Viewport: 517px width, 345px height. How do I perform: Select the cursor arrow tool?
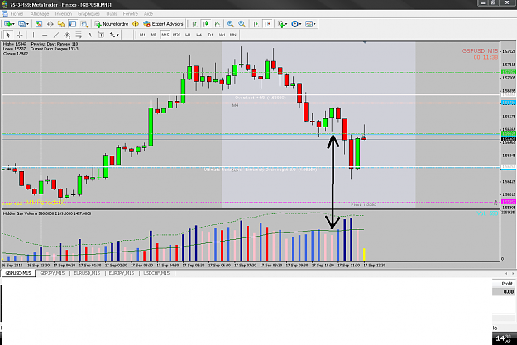pyautogui.click(x=8, y=35)
